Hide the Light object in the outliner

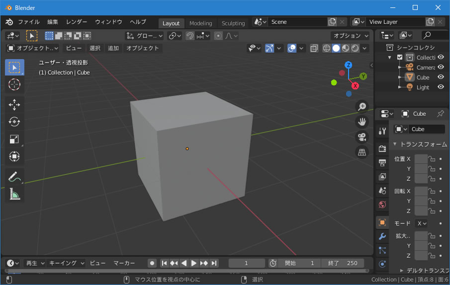click(441, 87)
